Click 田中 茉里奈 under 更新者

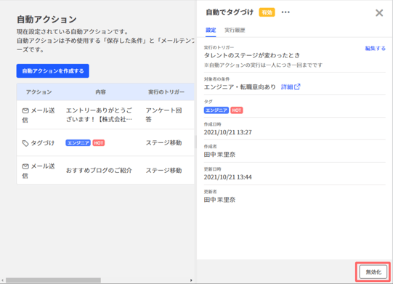(219, 200)
